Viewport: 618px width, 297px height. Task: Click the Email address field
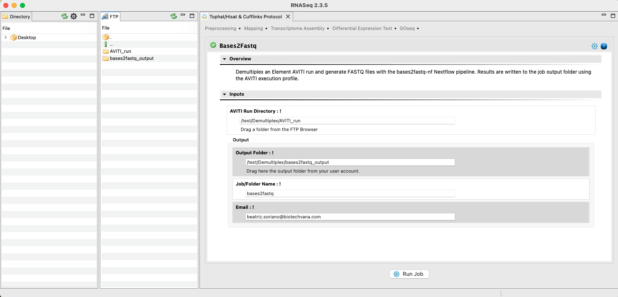350,217
